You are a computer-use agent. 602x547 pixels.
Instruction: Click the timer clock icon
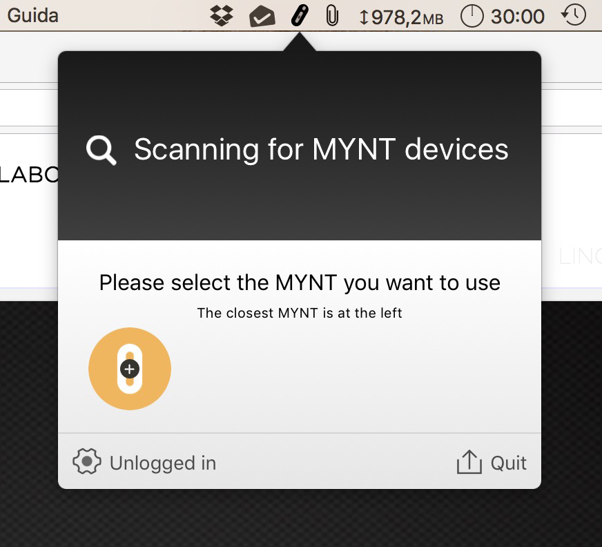472,15
